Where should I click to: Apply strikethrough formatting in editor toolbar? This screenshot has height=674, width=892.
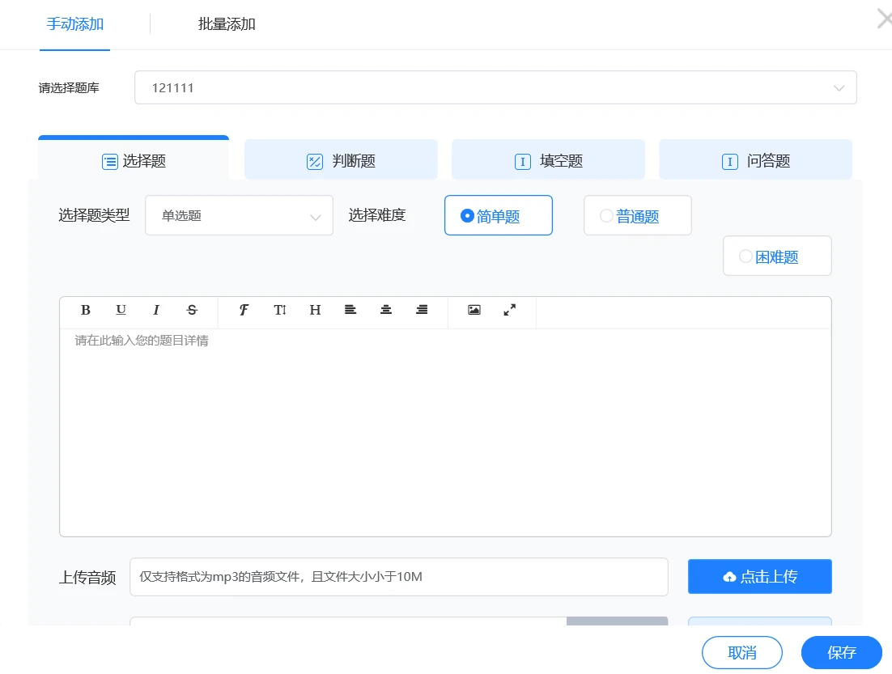point(192,310)
